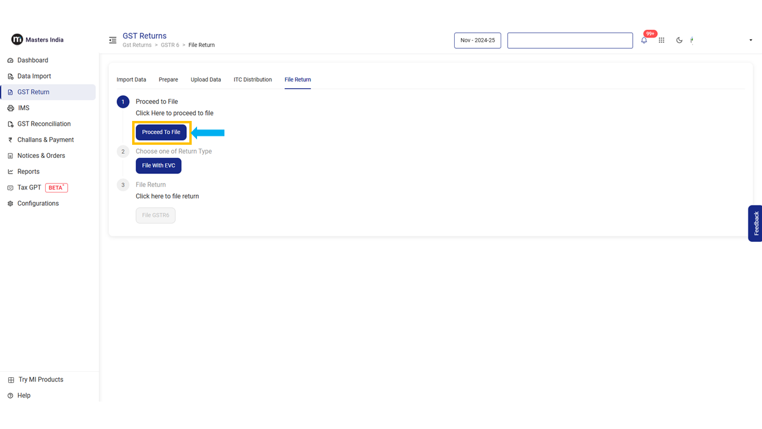This screenshot has height=429, width=762.
Task: Click the empty search input field
Action: pyautogui.click(x=570, y=41)
